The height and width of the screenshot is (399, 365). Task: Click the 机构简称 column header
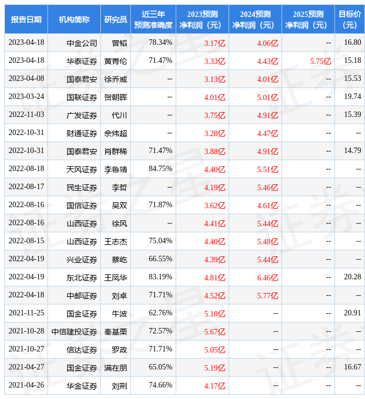(x=74, y=19)
